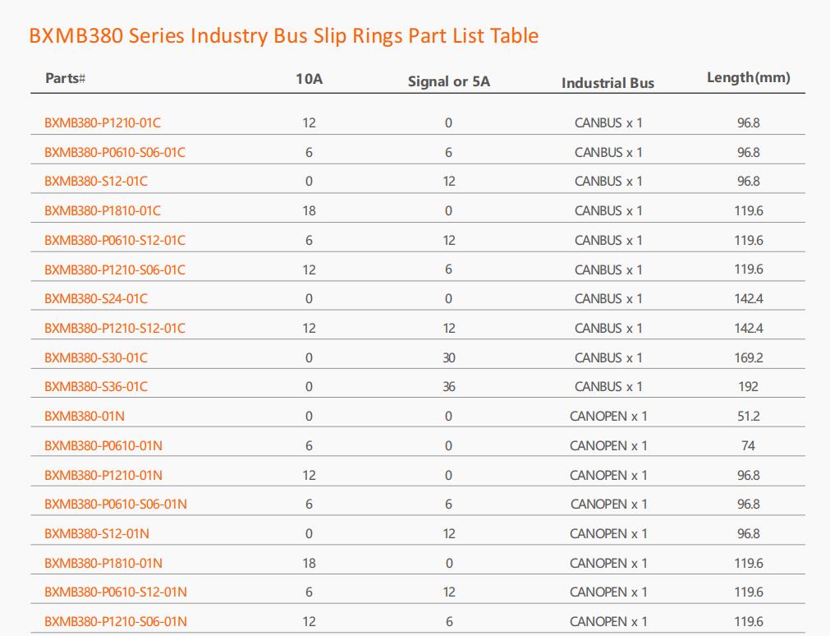Select the BXMB380-S24-01C part number
The image size is (830, 636).
click(95, 299)
